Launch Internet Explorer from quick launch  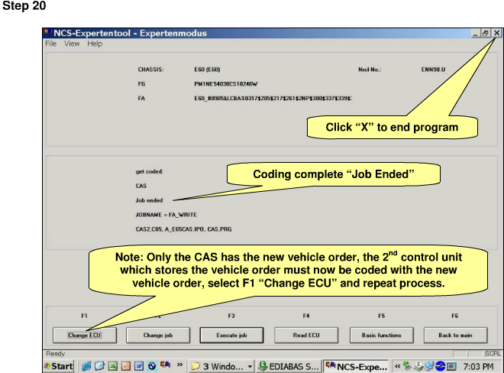coord(86,366)
